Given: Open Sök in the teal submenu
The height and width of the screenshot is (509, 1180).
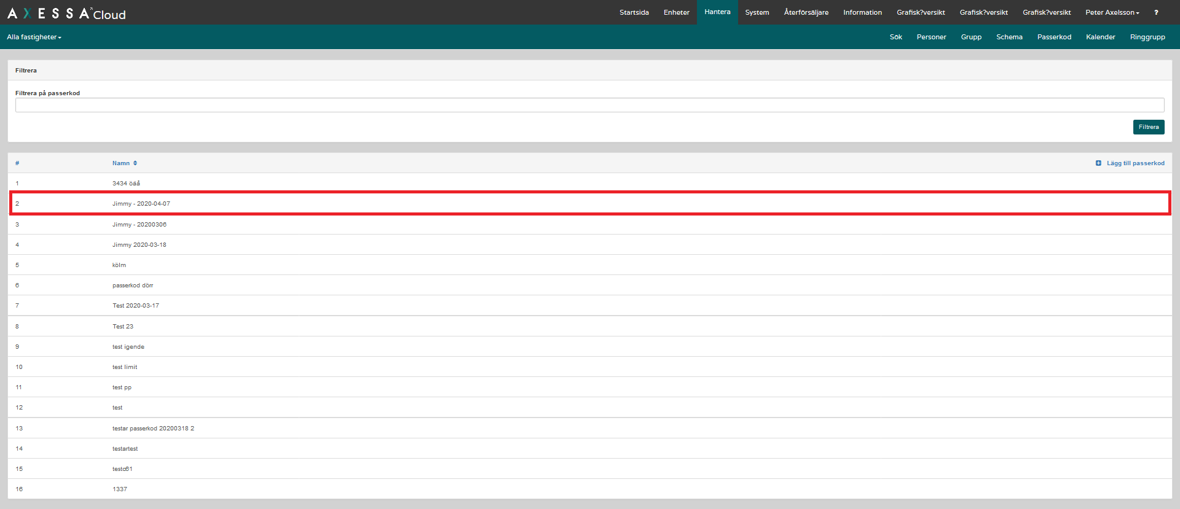Looking at the screenshot, I should coord(895,37).
